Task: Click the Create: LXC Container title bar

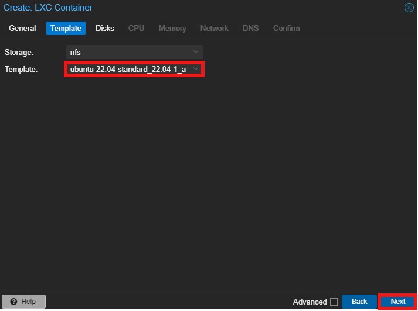Action: tap(176, 8)
